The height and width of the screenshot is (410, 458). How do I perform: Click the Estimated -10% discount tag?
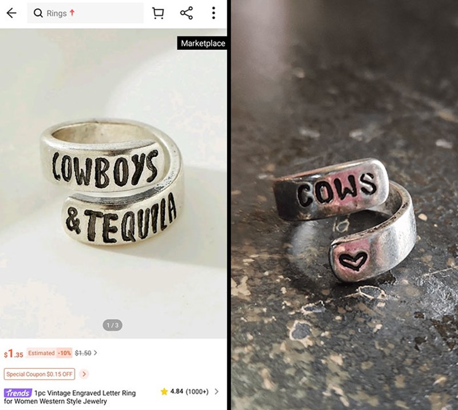click(x=49, y=353)
